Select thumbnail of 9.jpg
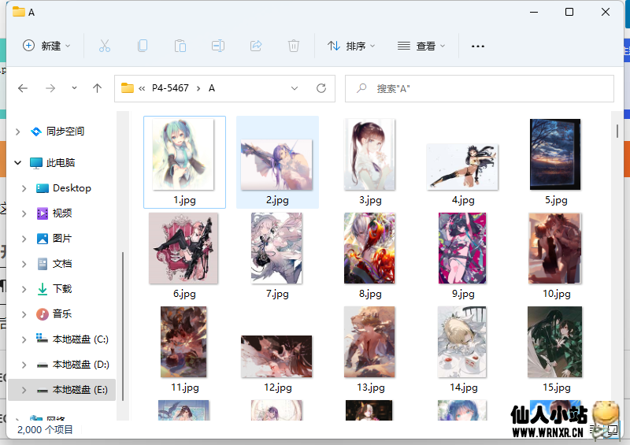Screen dimensions: 630x445 point(462,248)
